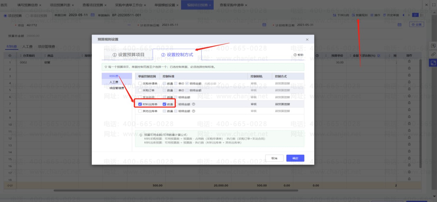This screenshot has height=202, width=437.
Task: Uncheck the 材料出库单 checkbox
Action: (140, 104)
